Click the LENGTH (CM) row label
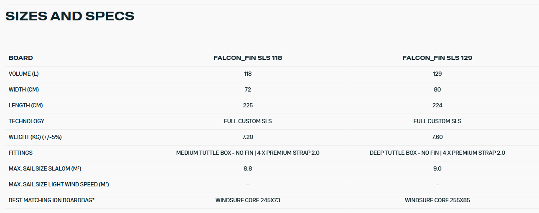The height and width of the screenshot is (213, 539). [25, 105]
